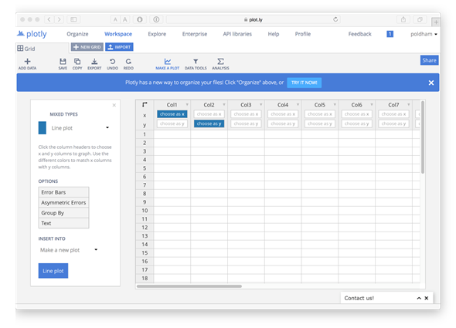Click the grid horizontal scrollbar
The width and height of the screenshot is (456, 328).
[x=189, y=286]
